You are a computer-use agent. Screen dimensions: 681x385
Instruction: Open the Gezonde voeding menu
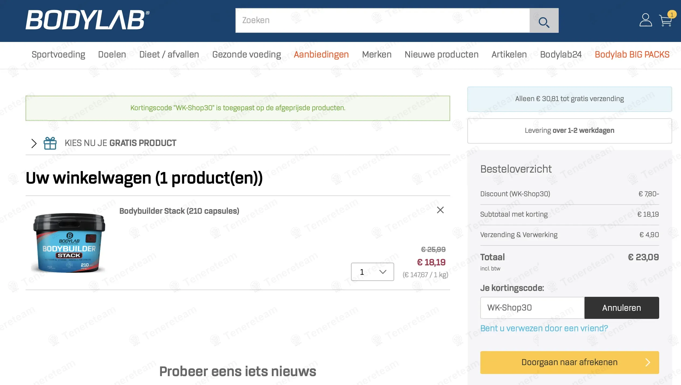(246, 55)
